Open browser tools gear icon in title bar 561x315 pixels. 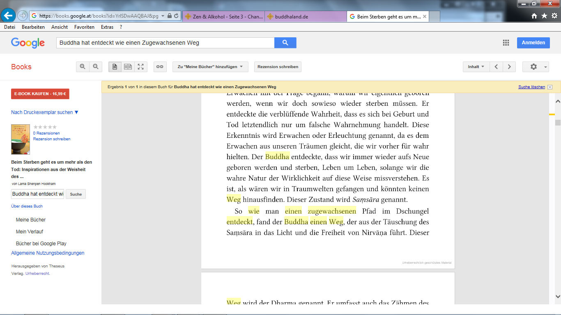click(554, 16)
